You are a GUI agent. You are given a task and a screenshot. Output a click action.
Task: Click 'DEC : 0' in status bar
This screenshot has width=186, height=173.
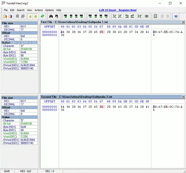[50, 171]
